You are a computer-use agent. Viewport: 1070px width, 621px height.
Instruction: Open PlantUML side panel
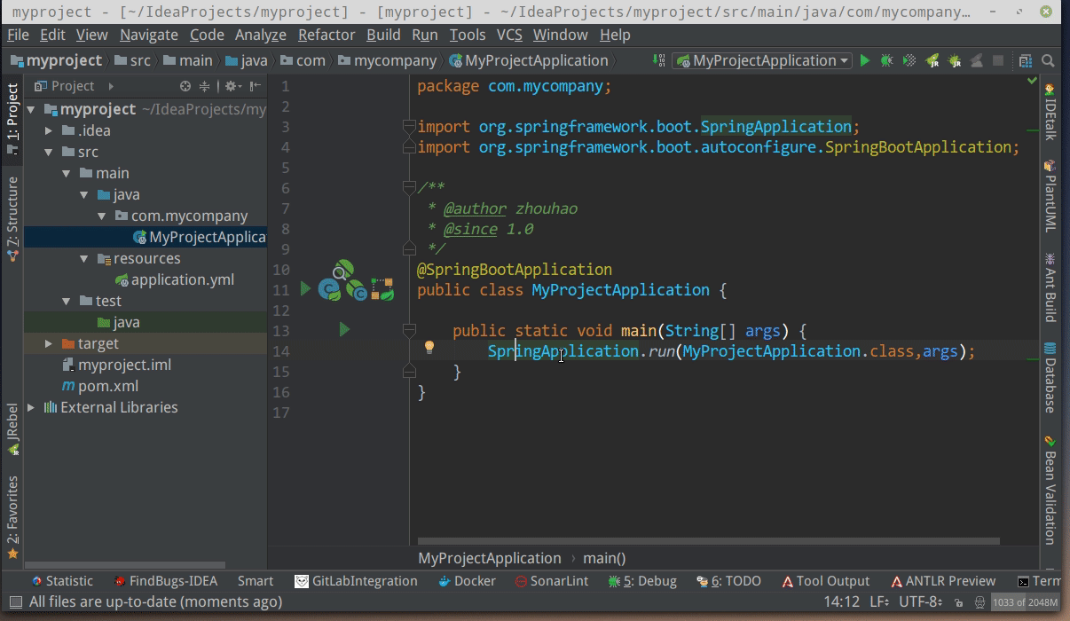1050,195
